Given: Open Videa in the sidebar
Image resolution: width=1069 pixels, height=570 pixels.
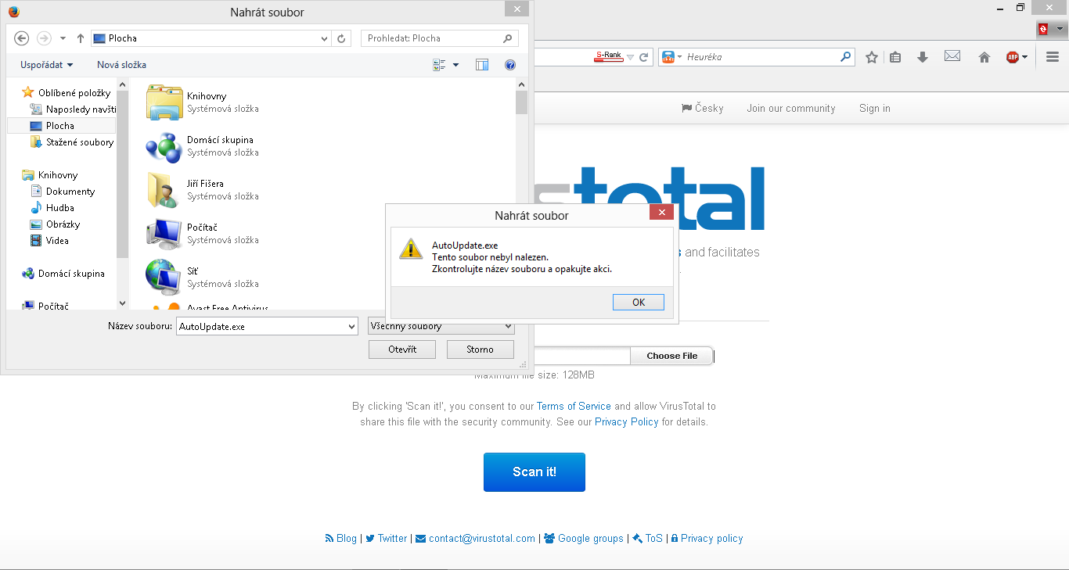Looking at the screenshot, I should 49,241.
